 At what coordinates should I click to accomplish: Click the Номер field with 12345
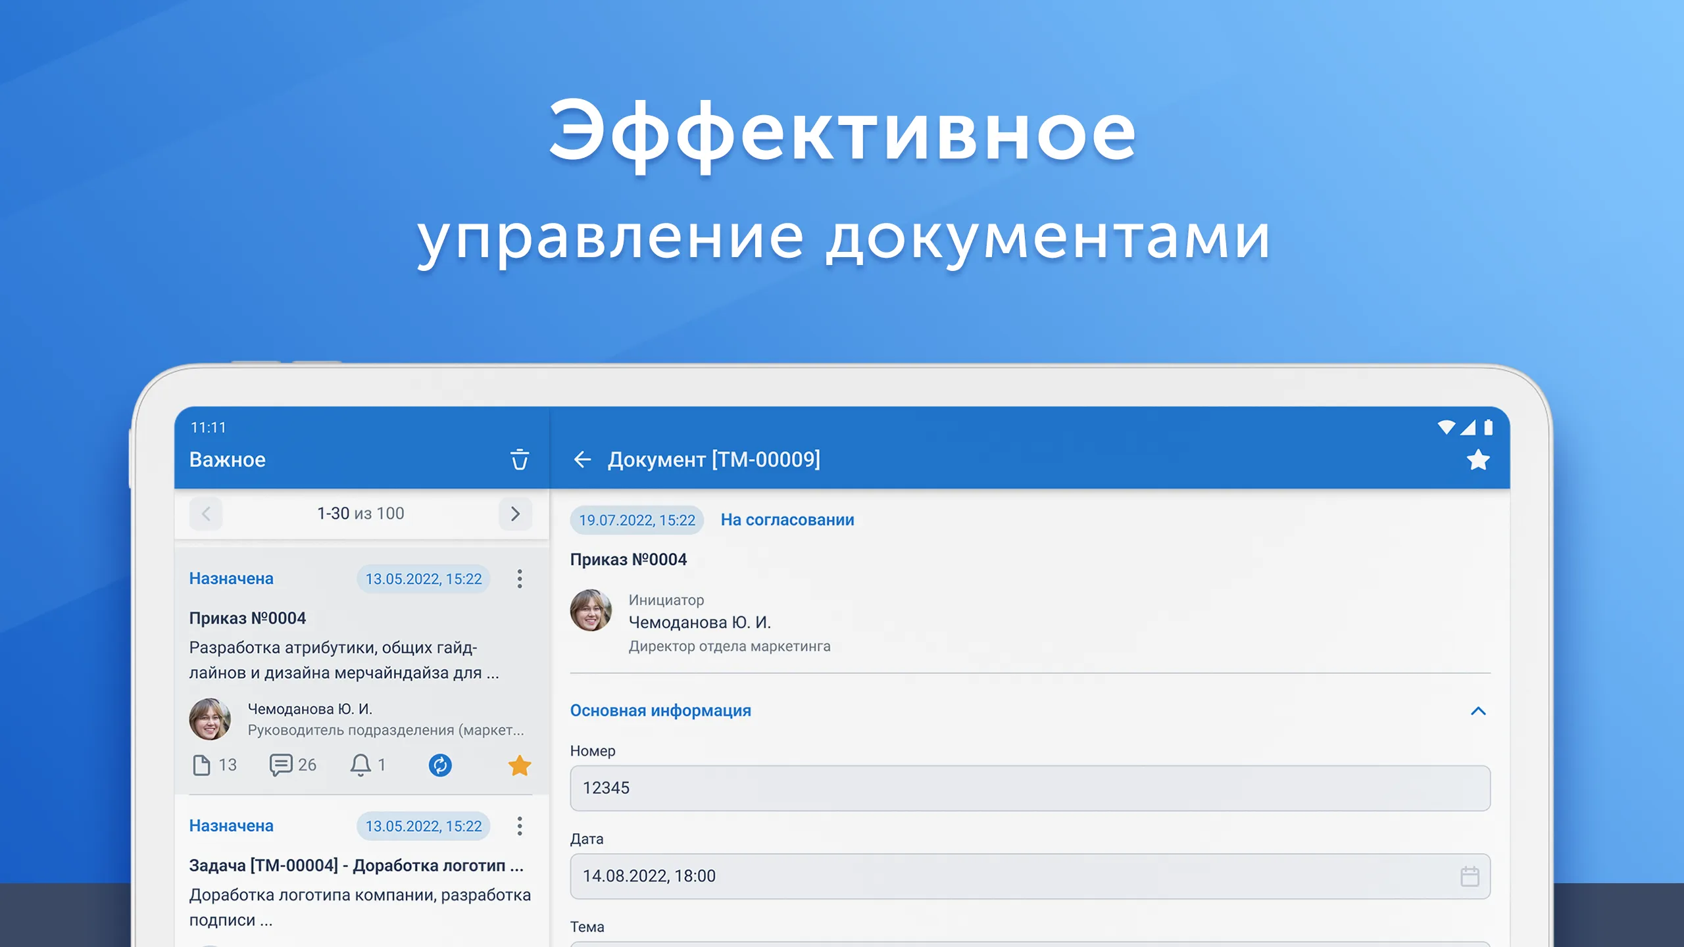[x=1030, y=788]
